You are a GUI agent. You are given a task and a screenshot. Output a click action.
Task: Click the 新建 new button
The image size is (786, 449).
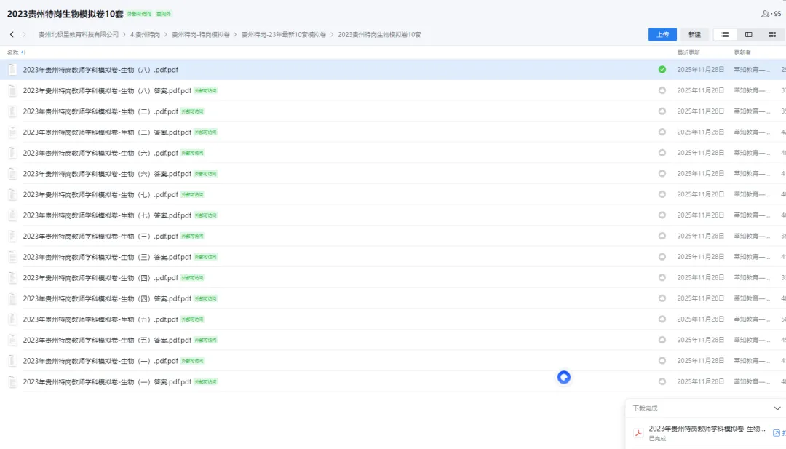(694, 35)
